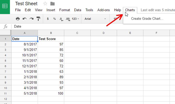Open the Add-ons menu
Image resolution: width=175 pixels, height=104 pixels.
103,10
